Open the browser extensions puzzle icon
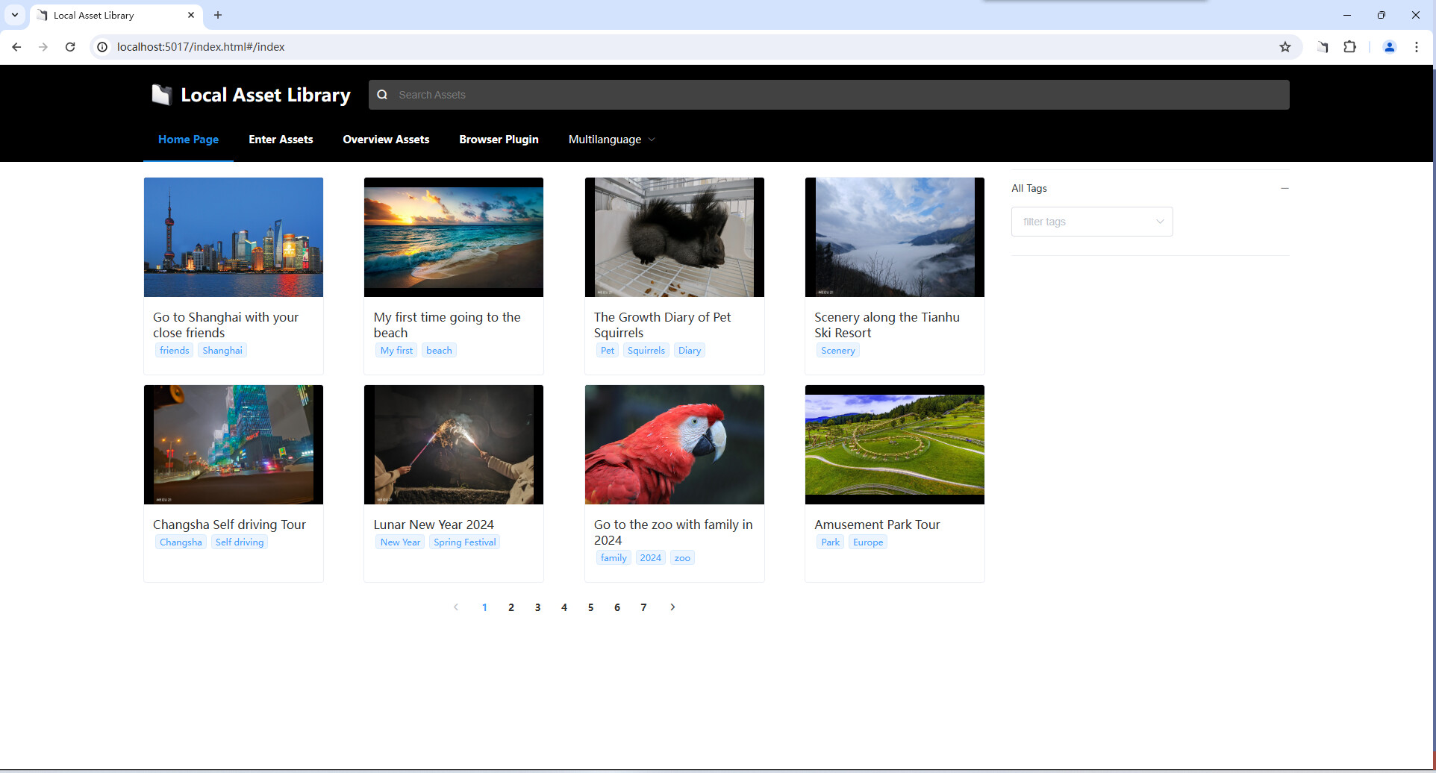The image size is (1436, 773). point(1349,46)
